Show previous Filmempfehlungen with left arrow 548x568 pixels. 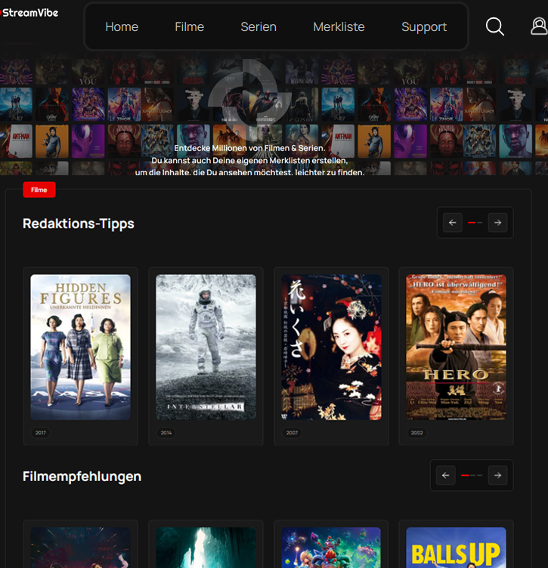pos(446,475)
